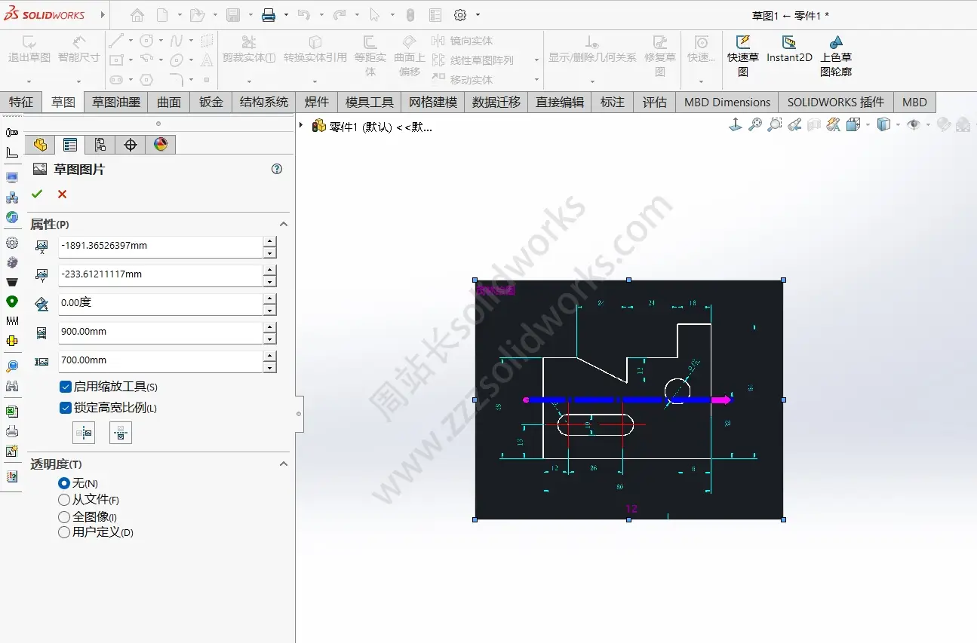Click the Excel sheet icon in left sidebar
The width and height of the screenshot is (977, 643).
pos(12,412)
